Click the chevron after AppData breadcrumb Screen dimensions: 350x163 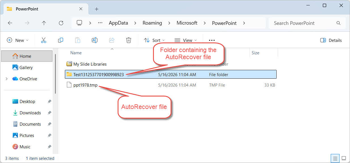[x=135, y=23]
